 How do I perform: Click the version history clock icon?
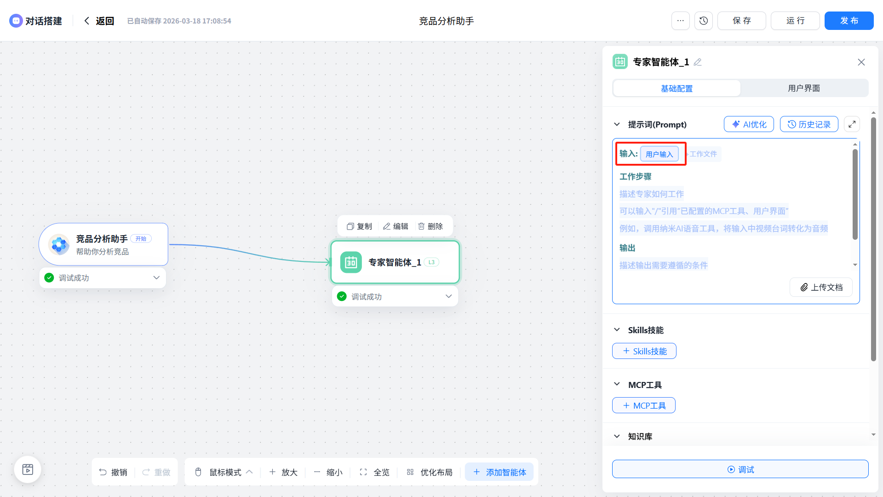pos(703,21)
